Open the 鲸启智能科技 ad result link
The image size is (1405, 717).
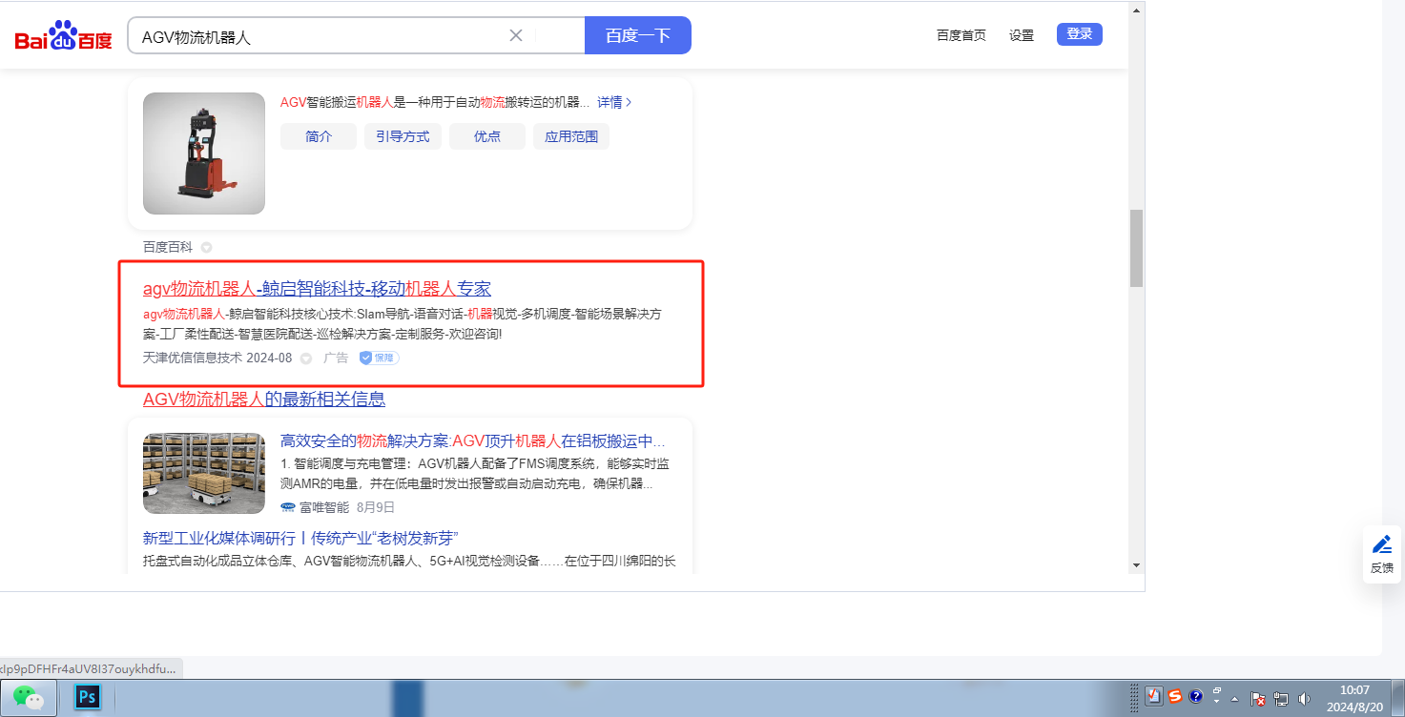click(317, 289)
